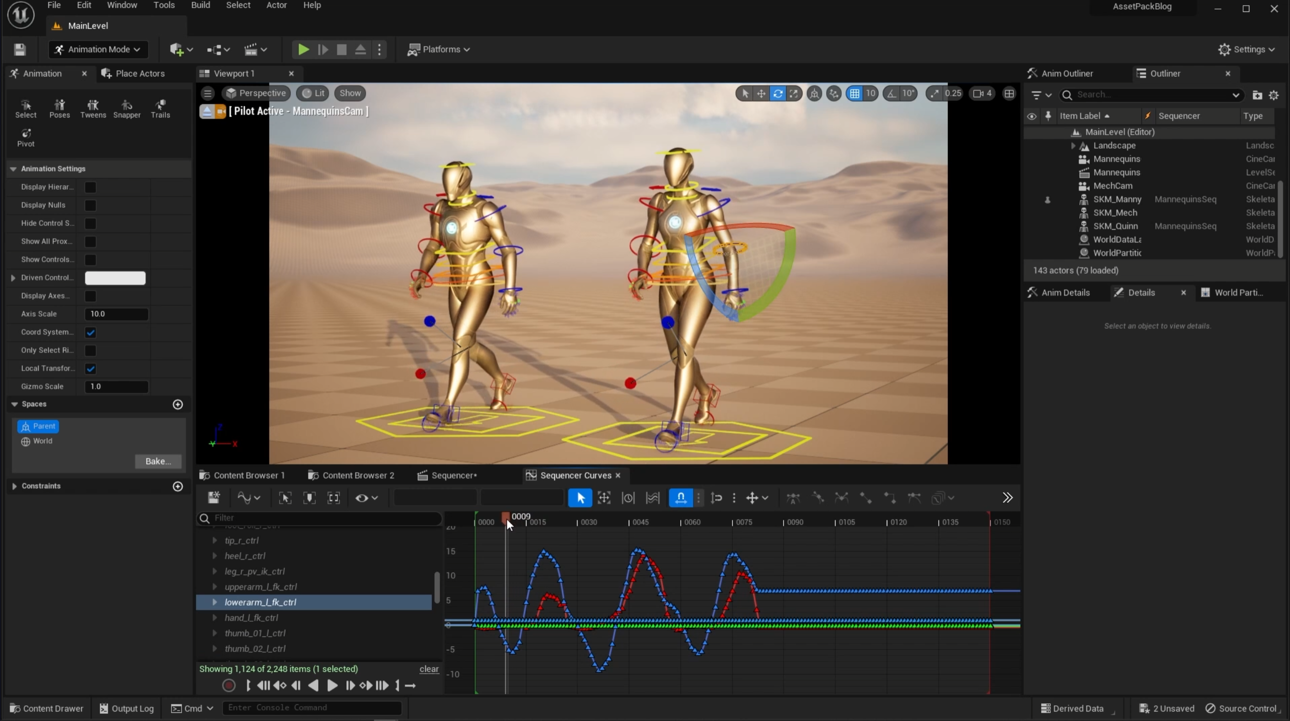Uncheck the Local Transform checkbox
The width and height of the screenshot is (1290, 721).
(90, 368)
